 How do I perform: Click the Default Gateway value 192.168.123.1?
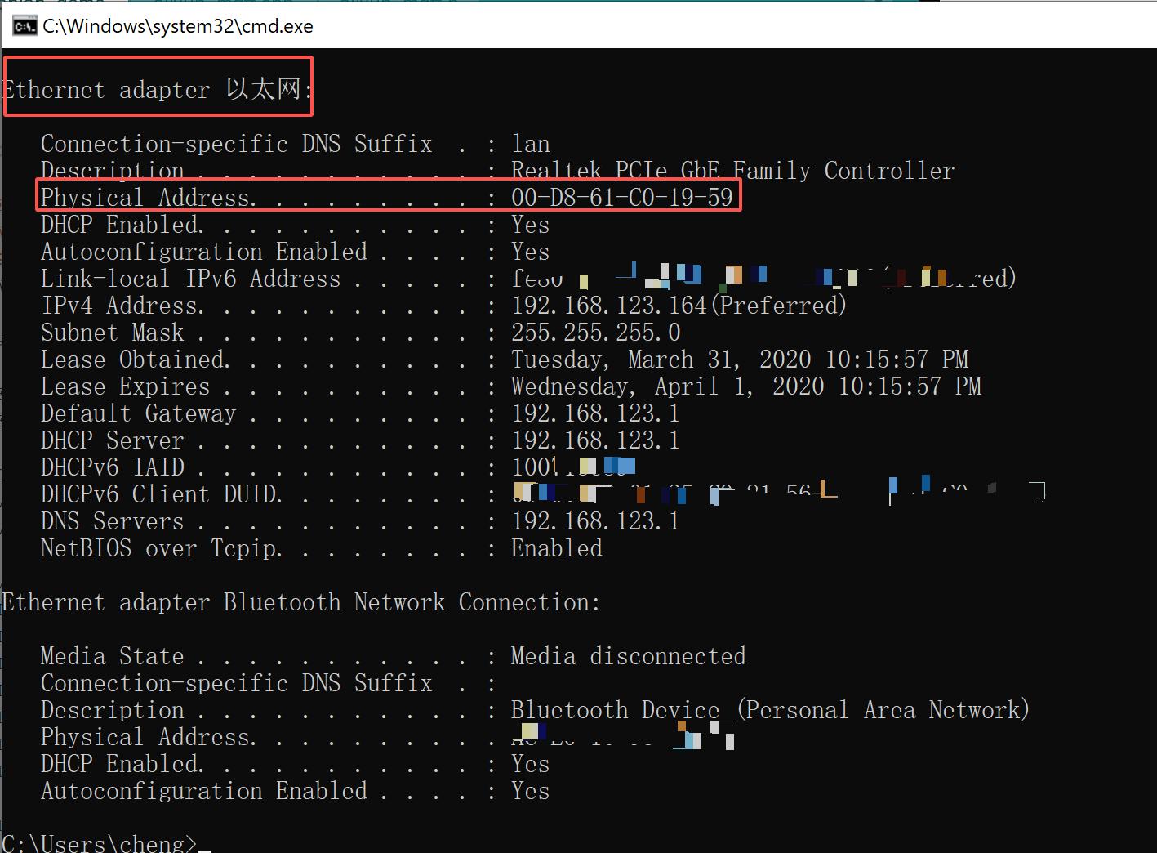pos(595,413)
